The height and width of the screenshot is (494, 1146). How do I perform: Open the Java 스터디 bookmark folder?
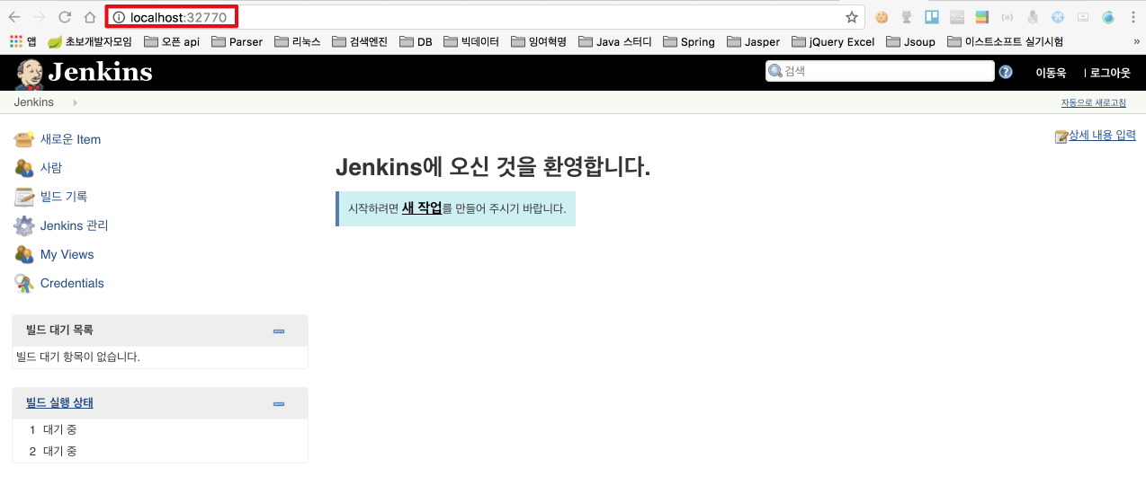click(x=615, y=41)
